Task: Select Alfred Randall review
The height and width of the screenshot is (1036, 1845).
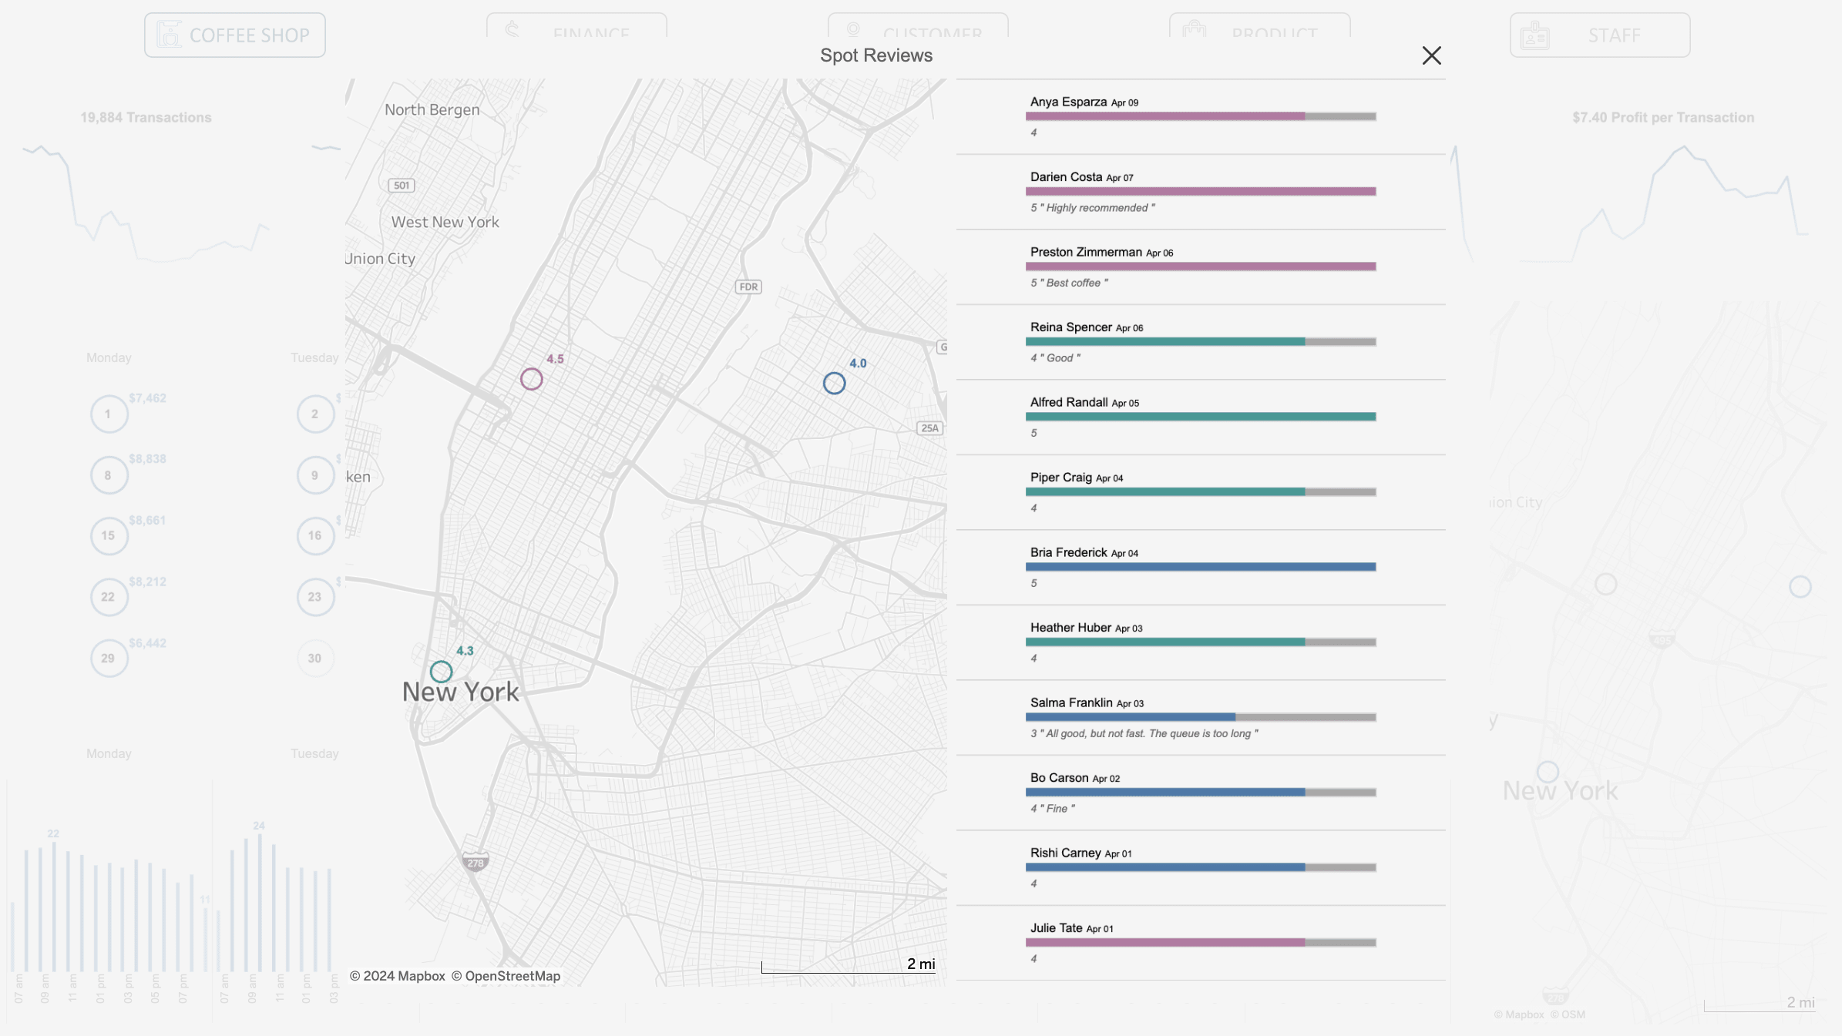Action: pyautogui.click(x=1200, y=417)
